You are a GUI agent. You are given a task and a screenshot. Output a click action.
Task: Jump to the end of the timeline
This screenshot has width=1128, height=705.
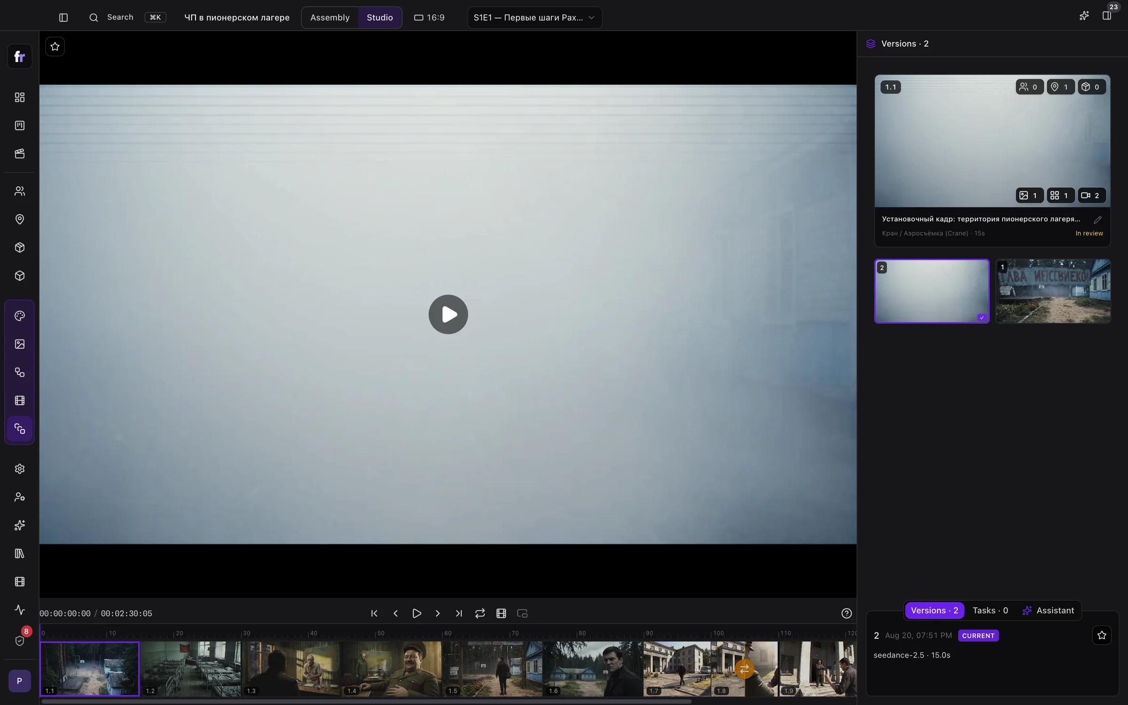tap(459, 613)
